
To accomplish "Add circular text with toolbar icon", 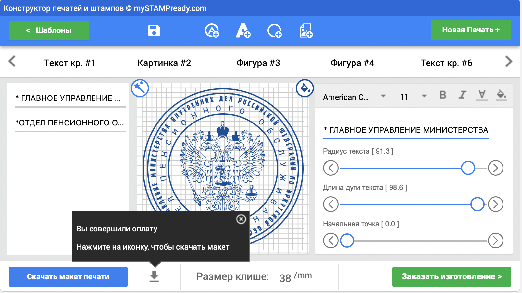I will click(212, 30).
